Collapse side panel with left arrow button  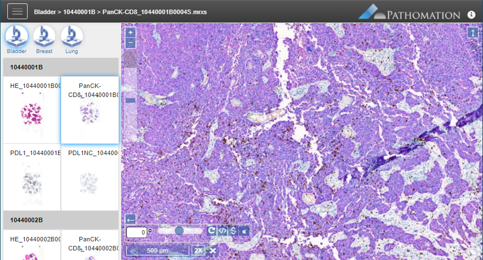point(131,219)
